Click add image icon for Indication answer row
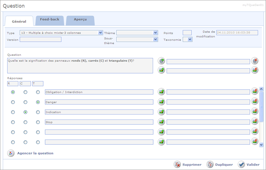This screenshot has width=266, height=170. 161,112
